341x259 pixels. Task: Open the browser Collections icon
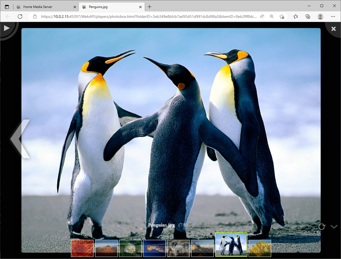click(x=308, y=16)
